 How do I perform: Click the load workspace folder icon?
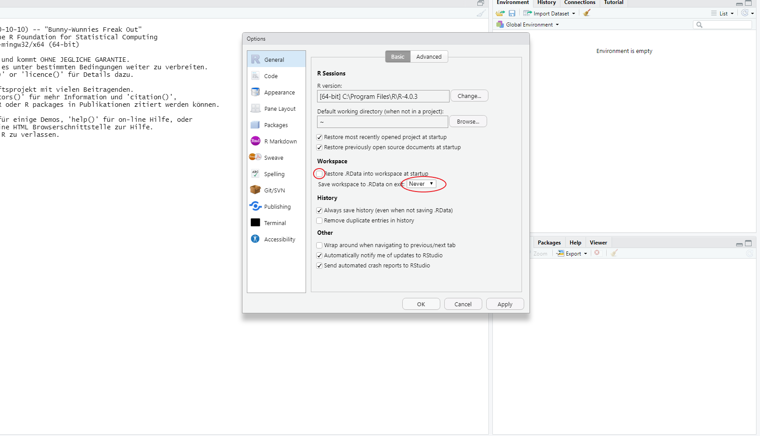point(500,13)
